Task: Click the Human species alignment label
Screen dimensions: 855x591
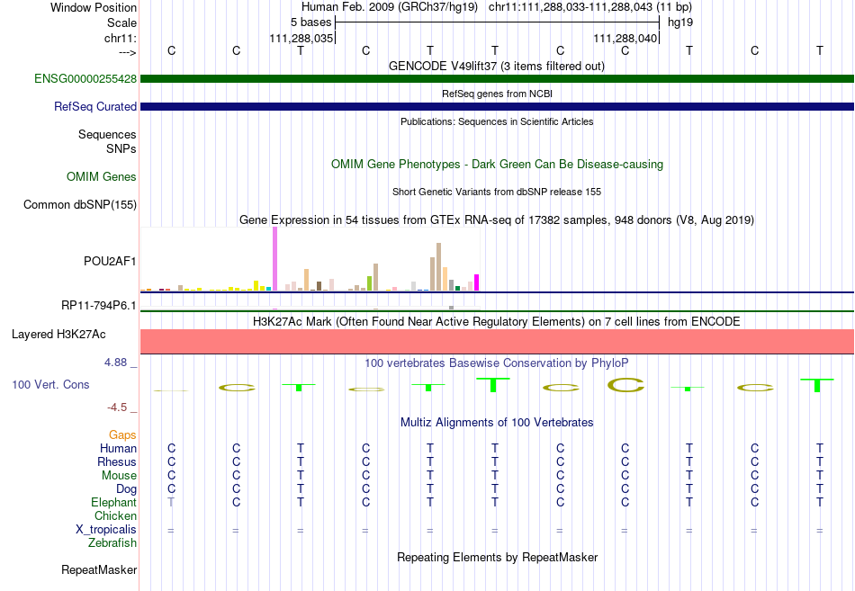Action: click(118, 448)
